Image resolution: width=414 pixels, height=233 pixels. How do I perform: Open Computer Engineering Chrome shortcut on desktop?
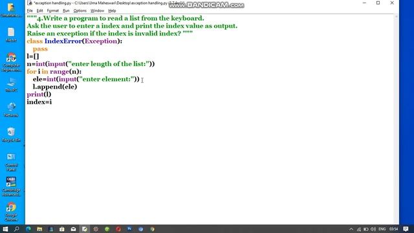11,62
